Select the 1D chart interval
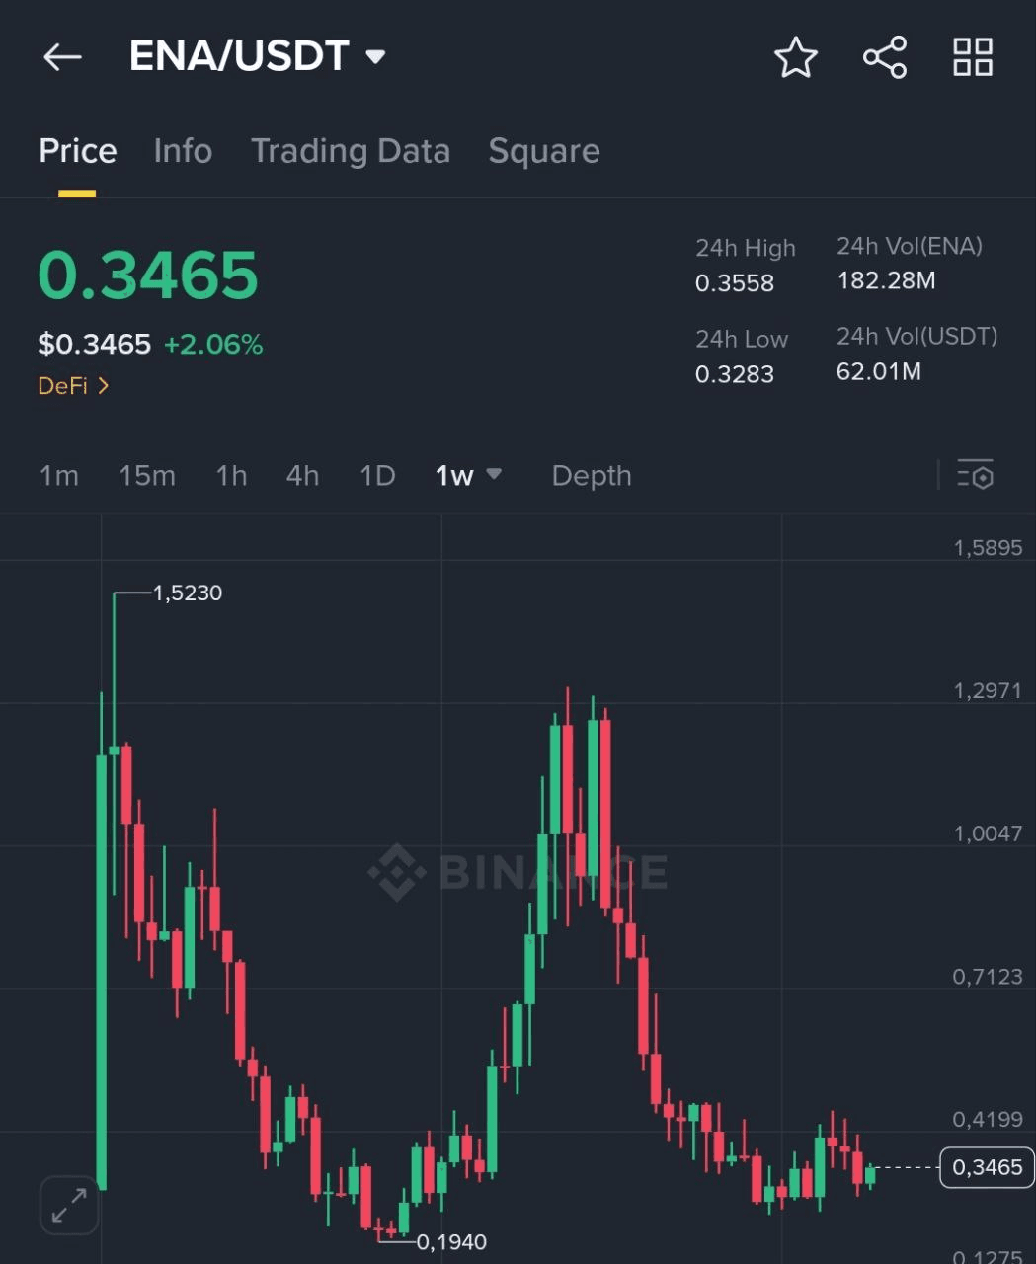 [x=377, y=476]
